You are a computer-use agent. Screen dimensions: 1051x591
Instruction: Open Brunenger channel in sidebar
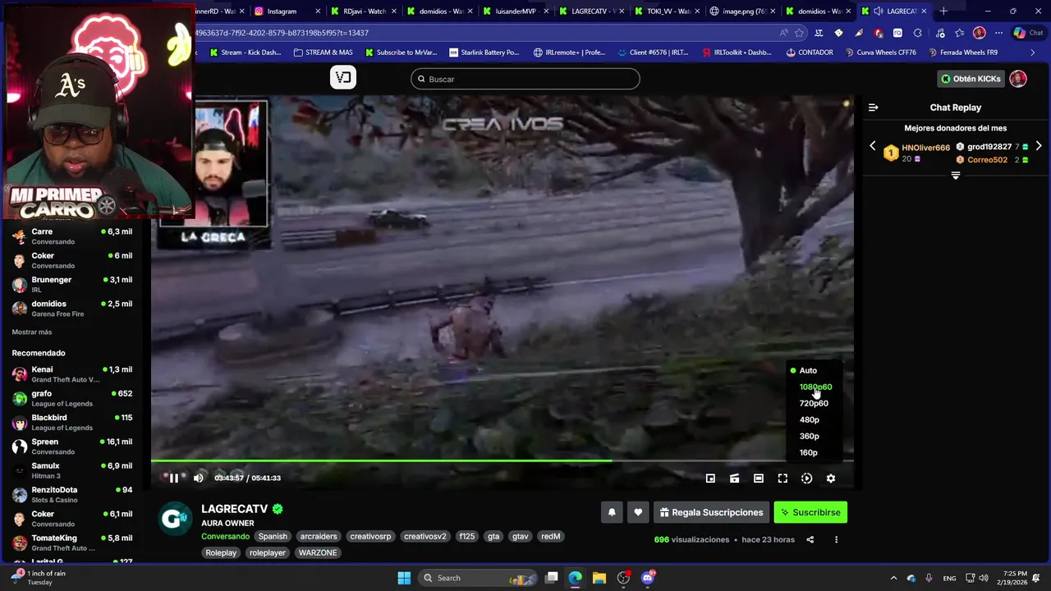72,284
